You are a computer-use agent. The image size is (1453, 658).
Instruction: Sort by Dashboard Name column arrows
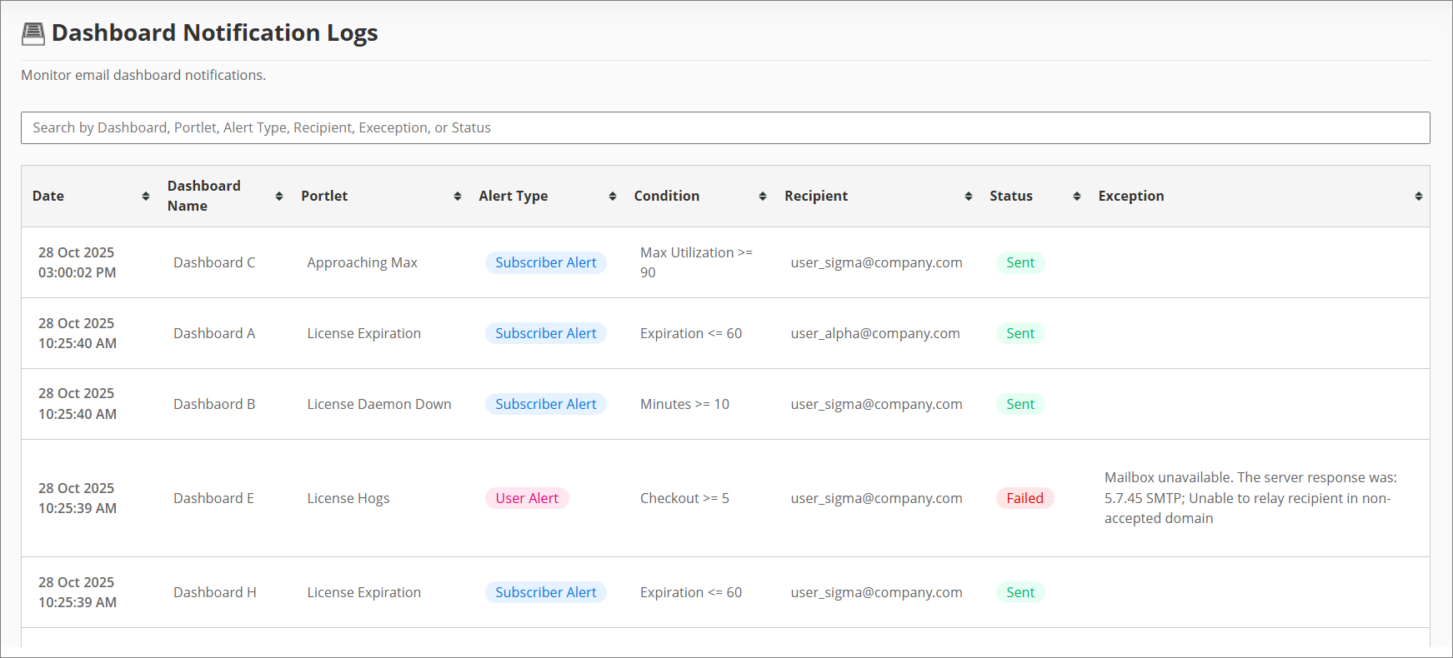(279, 196)
